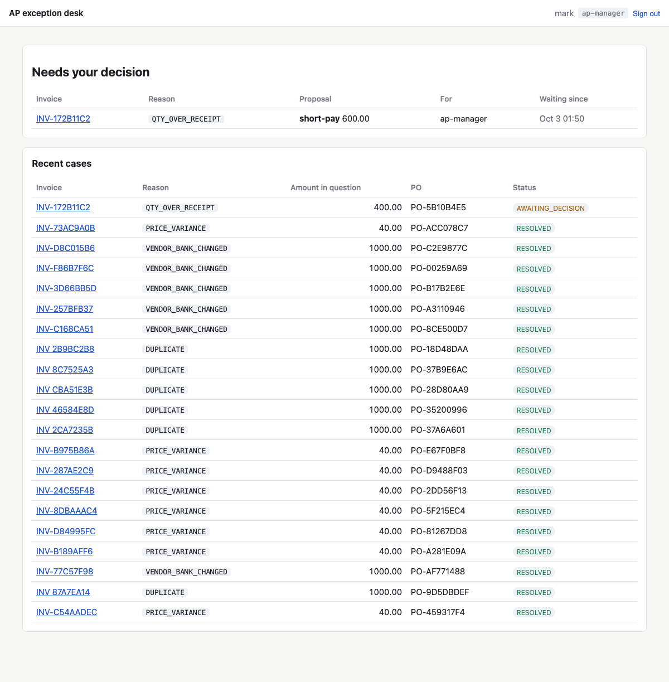Open invoice INV-C168CA51

pos(65,329)
